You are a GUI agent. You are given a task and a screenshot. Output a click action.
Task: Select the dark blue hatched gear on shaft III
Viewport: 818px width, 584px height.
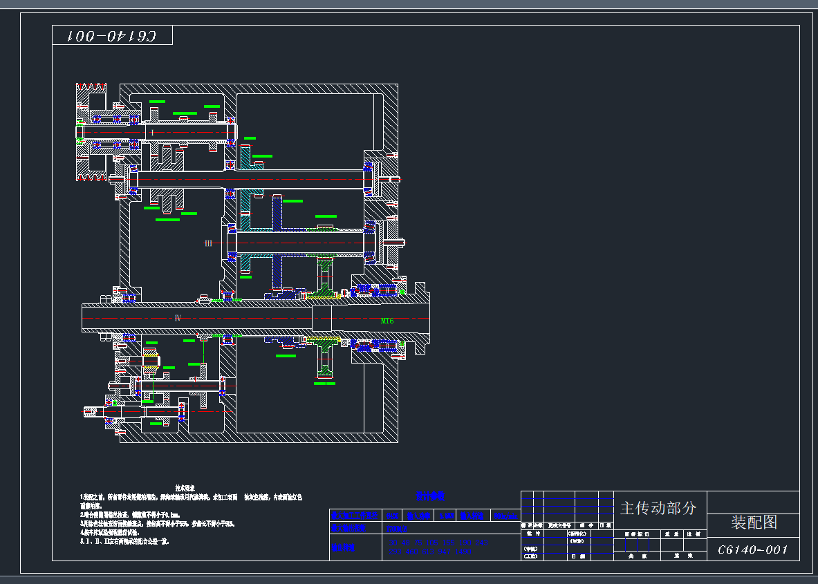click(x=278, y=214)
